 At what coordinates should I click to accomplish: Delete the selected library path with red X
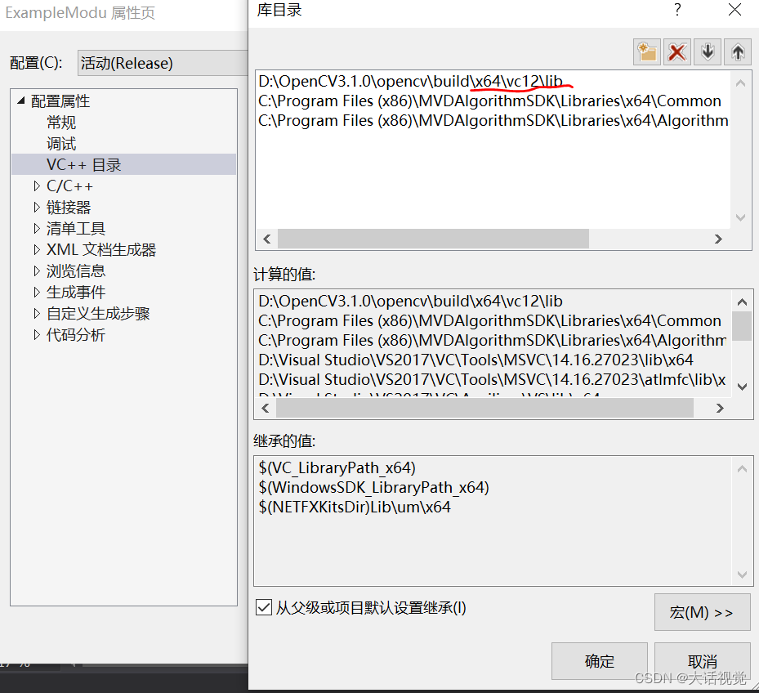676,51
